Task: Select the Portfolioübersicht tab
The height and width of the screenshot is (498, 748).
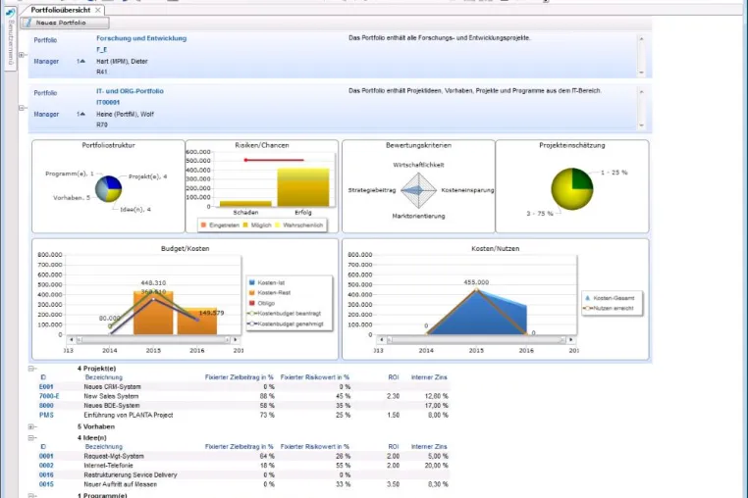Action: pos(60,10)
